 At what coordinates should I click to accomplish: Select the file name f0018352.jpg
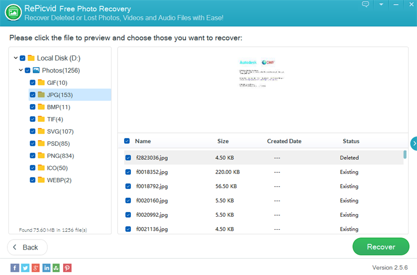152,172
